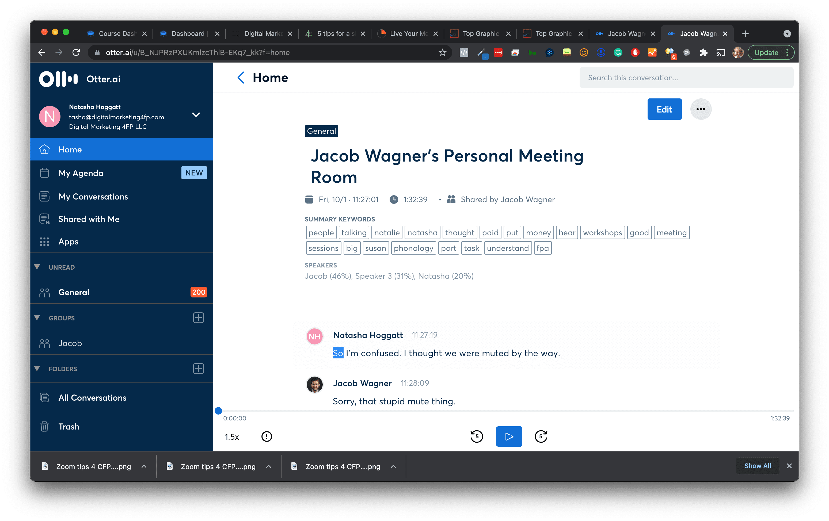Click the NEW badge on My Agenda
This screenshot has height=521, width=829.
pos(194,173)
